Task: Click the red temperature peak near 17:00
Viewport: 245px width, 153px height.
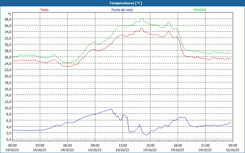Action: pos(169,31)
